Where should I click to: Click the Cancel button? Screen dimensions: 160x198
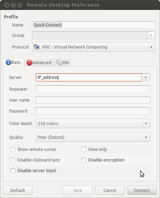click(110, 190)
